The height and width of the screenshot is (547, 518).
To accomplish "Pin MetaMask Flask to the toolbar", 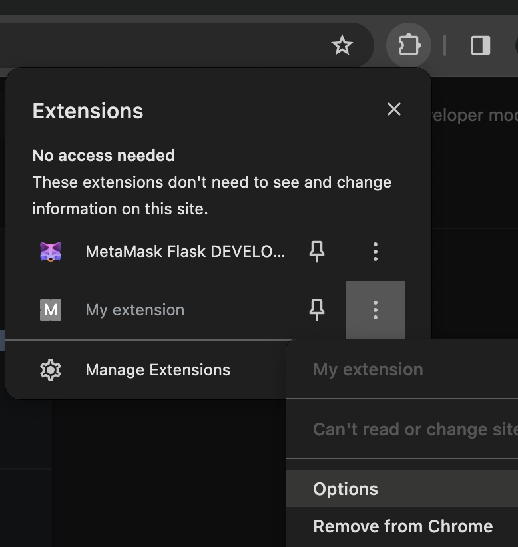I will [x=318, y=251].
